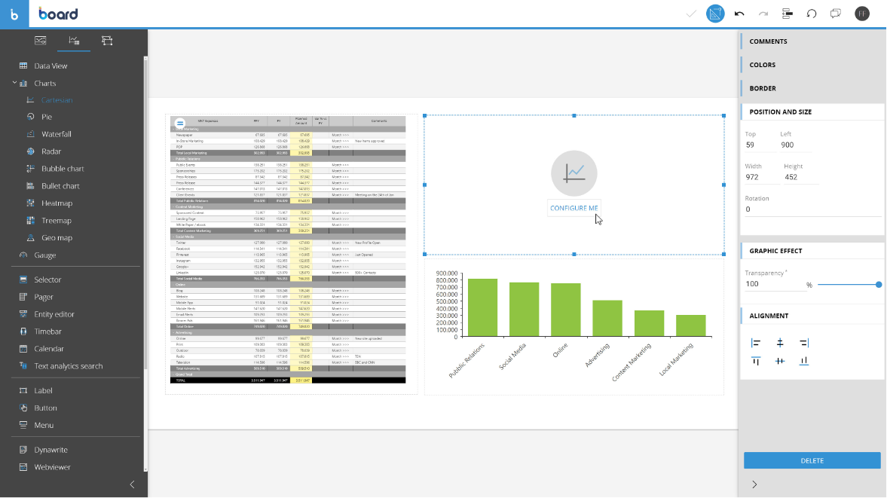Switch to the layout objects sidebar tab

(x=106, y=40)
